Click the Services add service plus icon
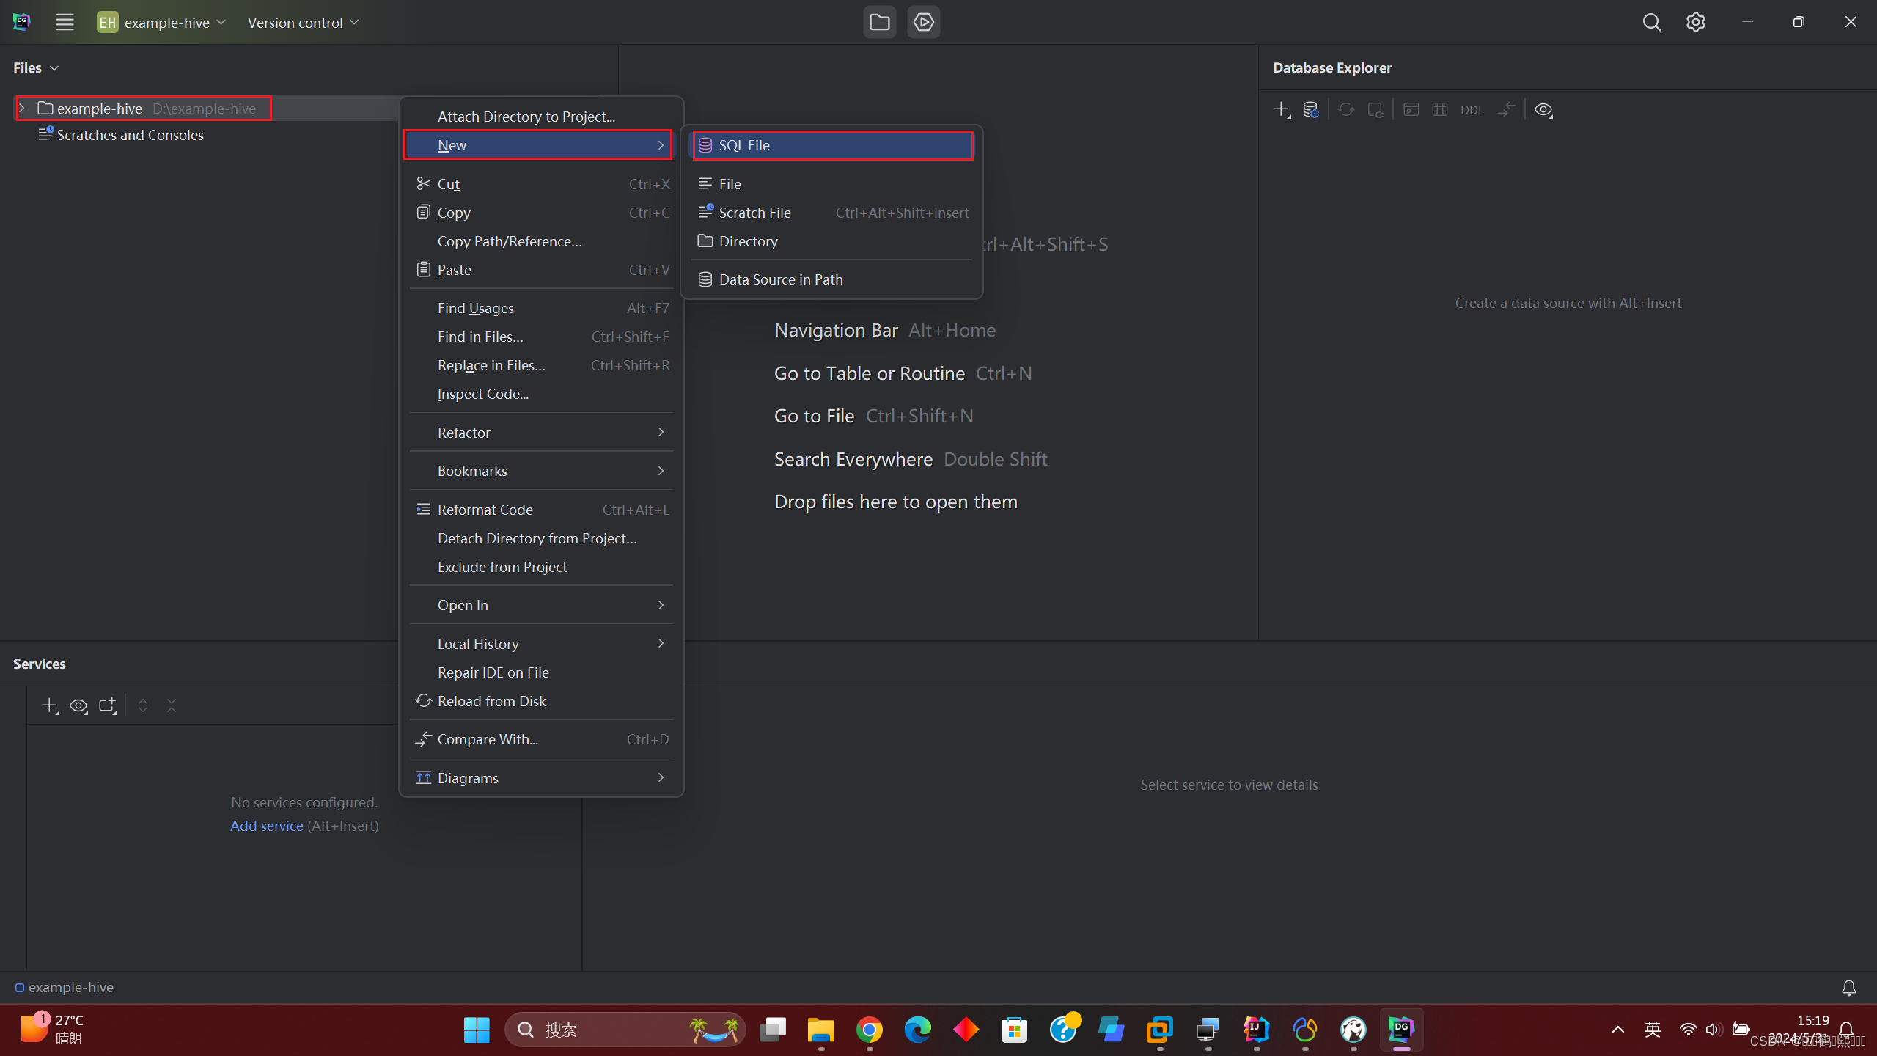Image resolution: width=1877 pixels, height=1056 pixels. (49, 705)
